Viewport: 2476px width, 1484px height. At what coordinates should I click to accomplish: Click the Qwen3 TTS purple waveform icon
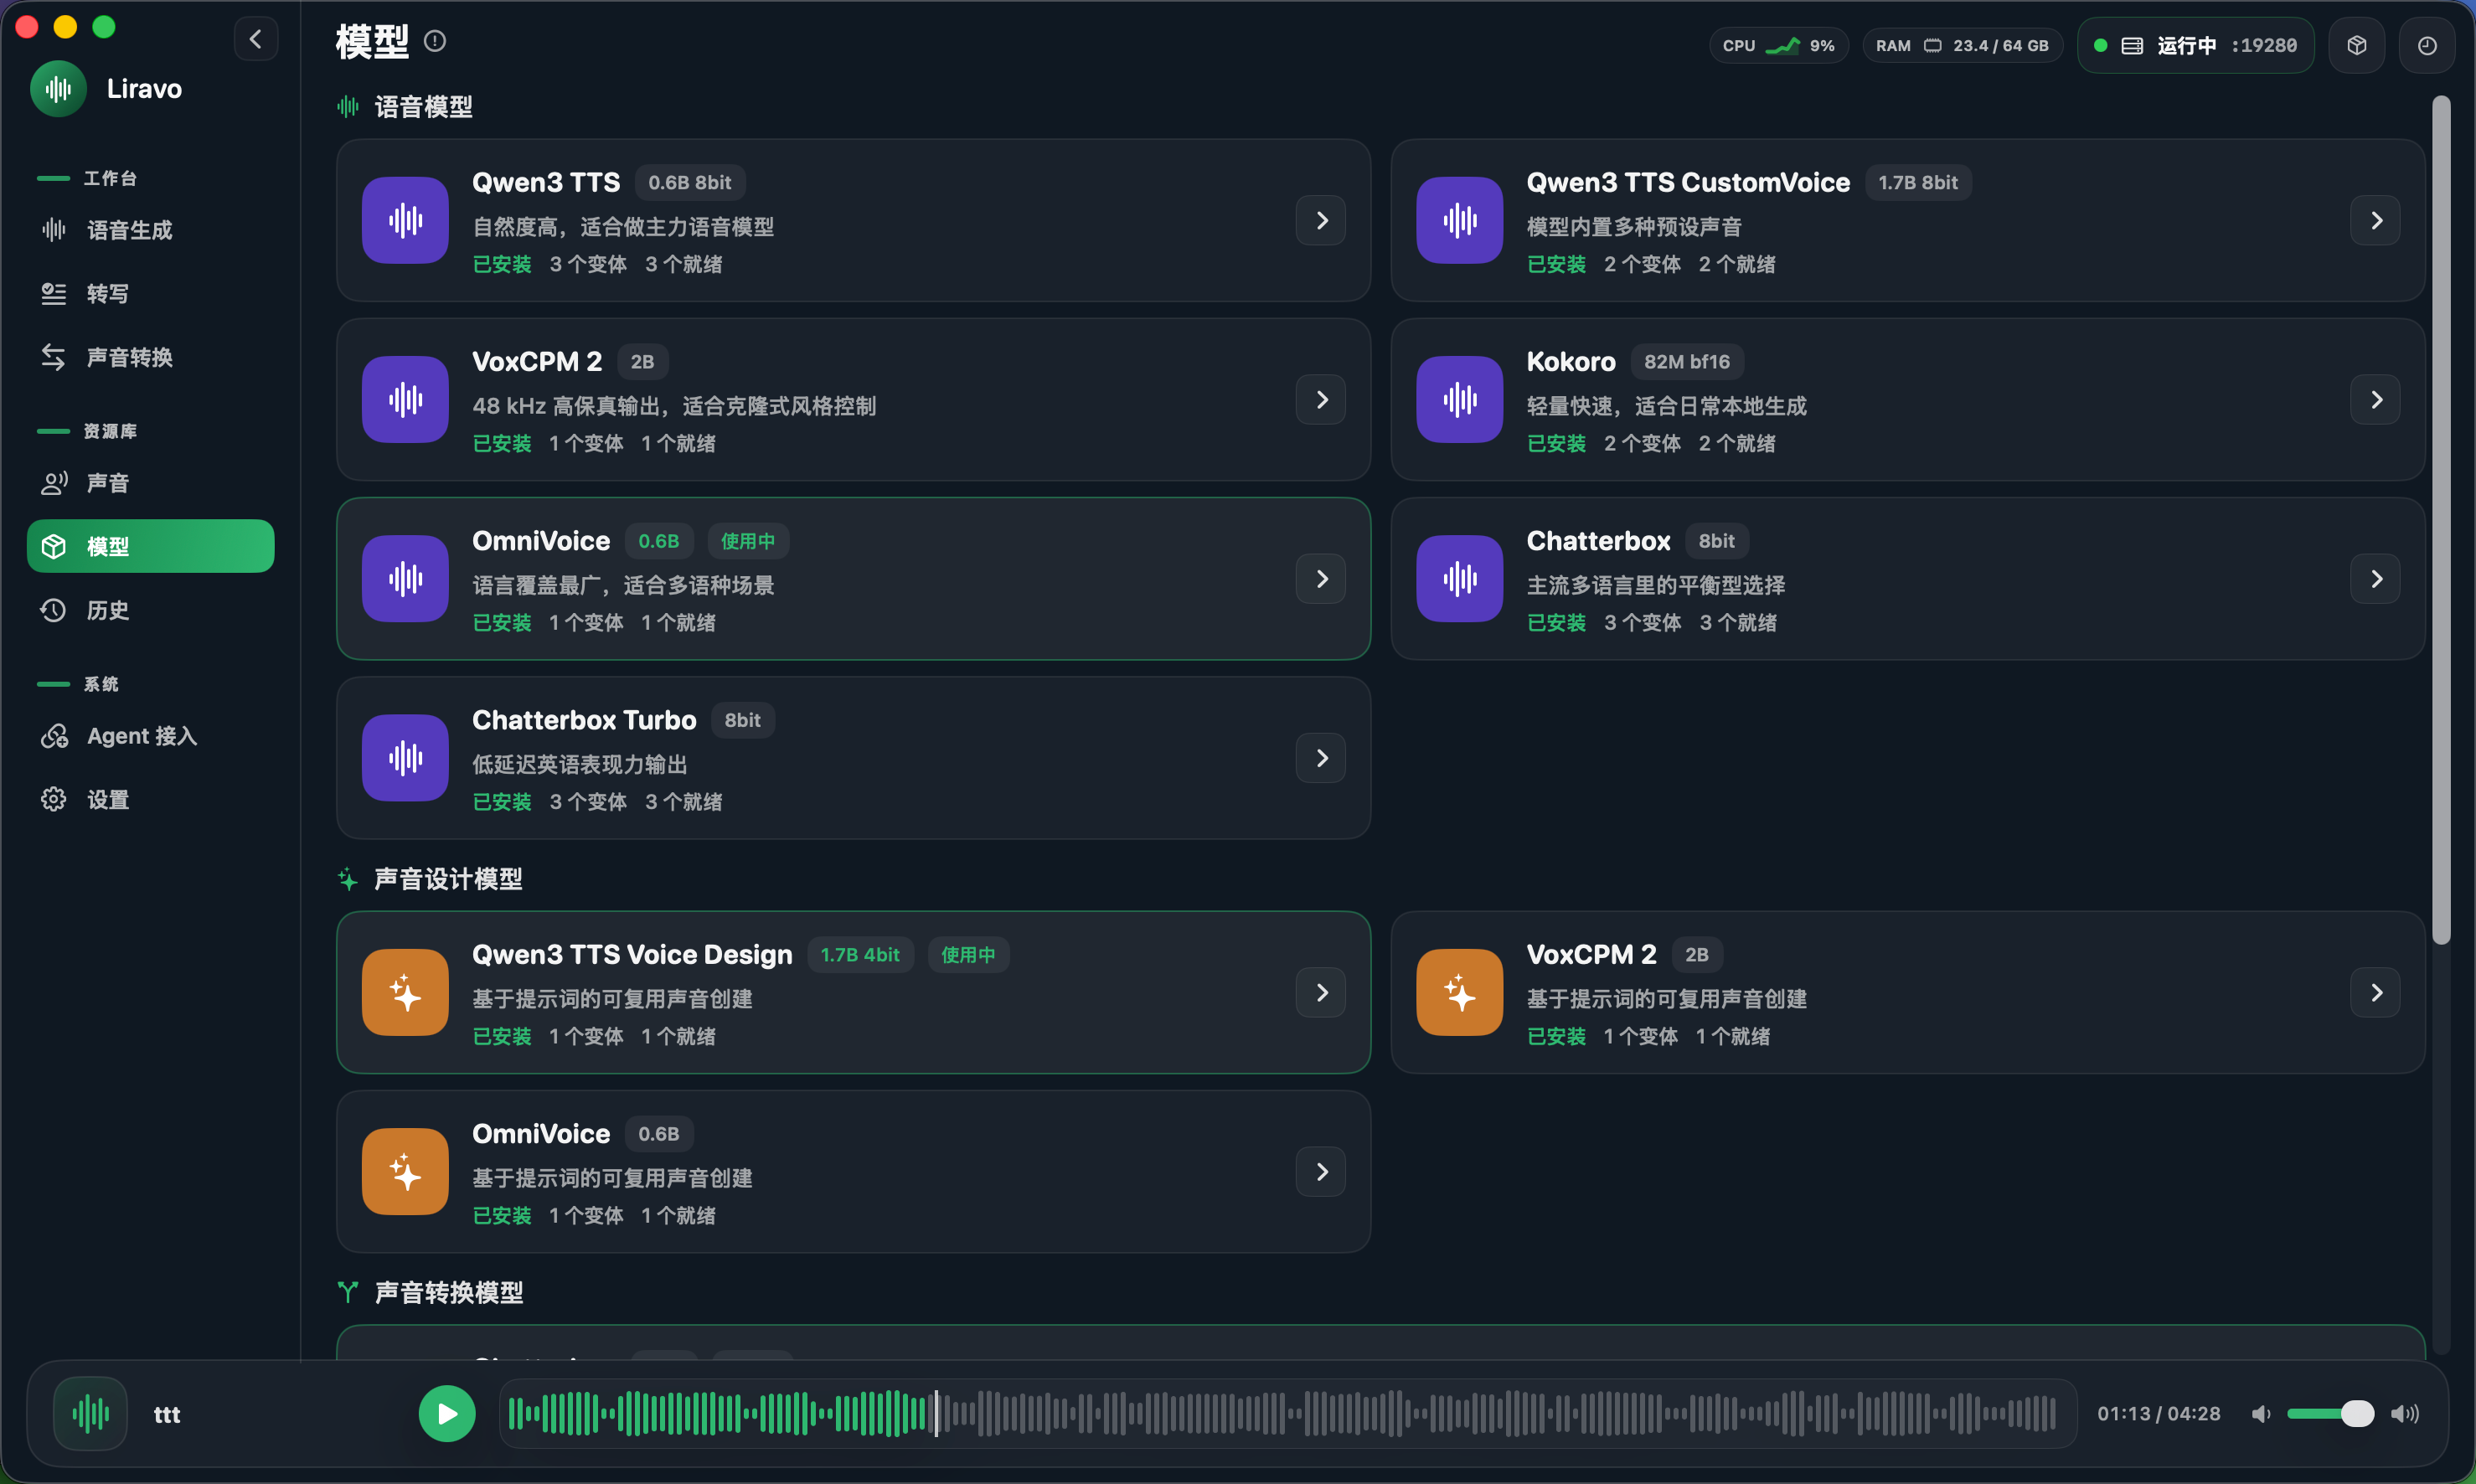[405, 220]
